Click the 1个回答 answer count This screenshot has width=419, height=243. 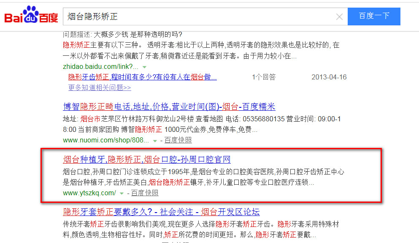264,77
